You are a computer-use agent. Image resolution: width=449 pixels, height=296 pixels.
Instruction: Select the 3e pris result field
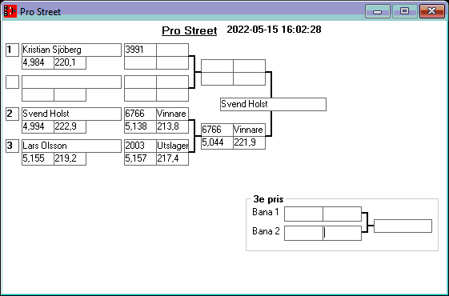[x=403, y=226]
